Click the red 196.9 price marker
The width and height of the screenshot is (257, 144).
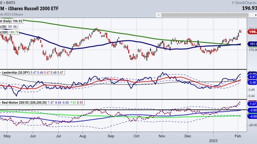point(252,32)
